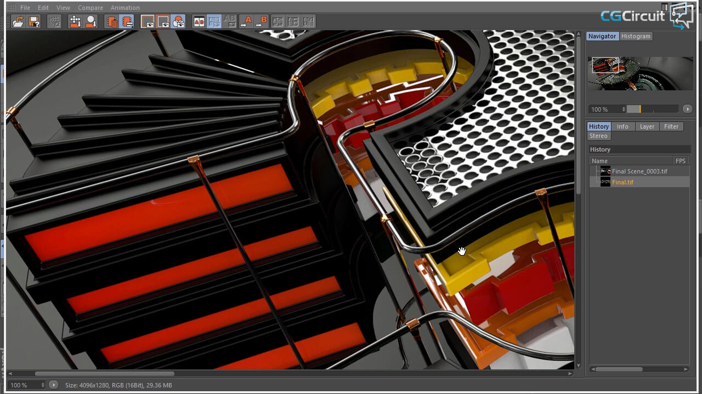Click the Set as A arrow icon
The image size is (702, 394).
tap(246, 21)
